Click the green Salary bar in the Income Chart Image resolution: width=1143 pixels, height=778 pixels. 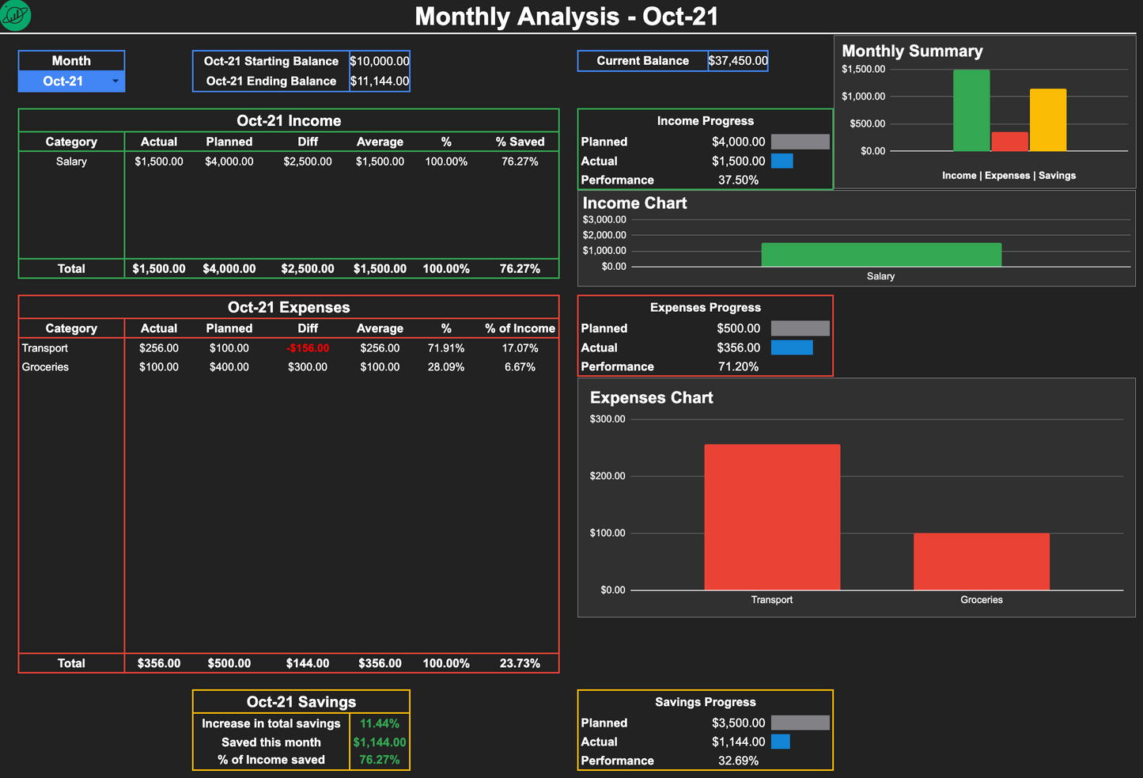click(880, 254)
